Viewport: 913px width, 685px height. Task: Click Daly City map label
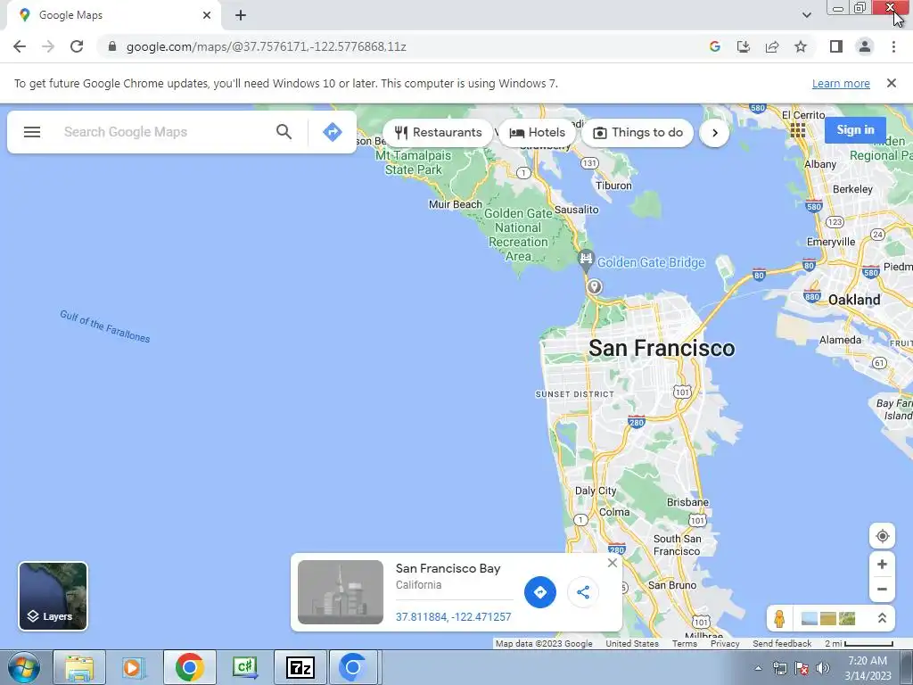click(595, 491)
